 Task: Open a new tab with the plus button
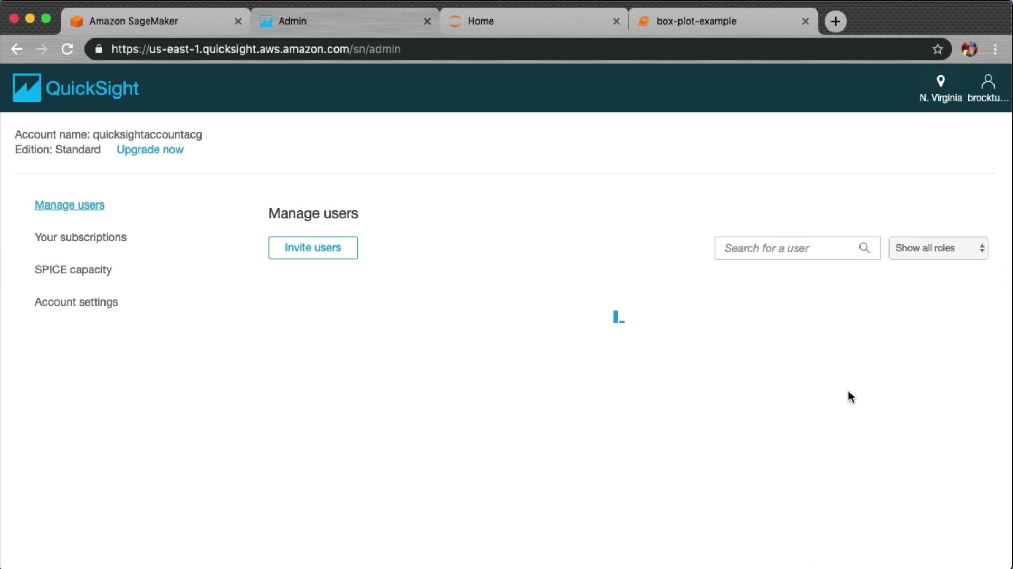(x=835, y=21)
